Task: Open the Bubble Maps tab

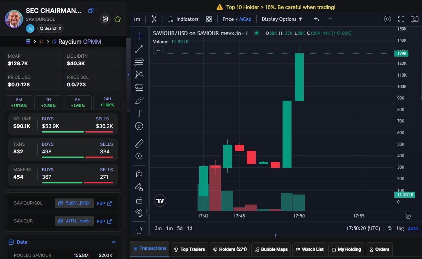Action: [271, 249]
